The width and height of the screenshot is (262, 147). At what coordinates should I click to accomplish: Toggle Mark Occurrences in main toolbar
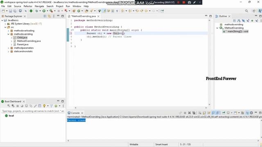click(104, 11)
